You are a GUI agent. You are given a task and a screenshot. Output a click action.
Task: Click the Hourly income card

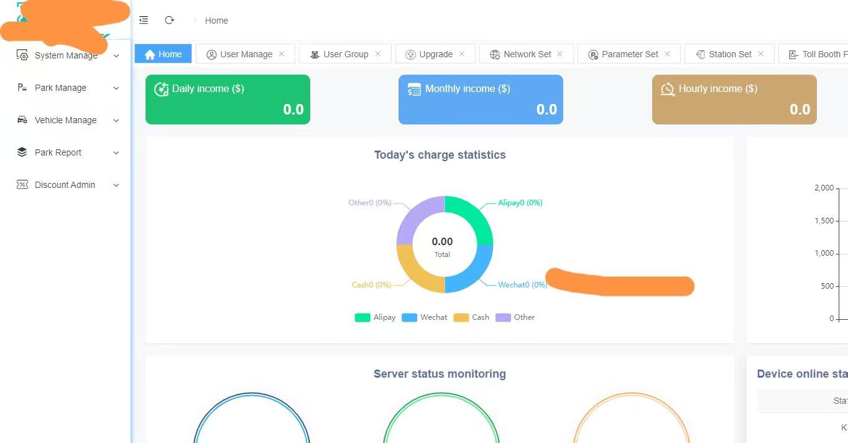(x=734, y=100)
